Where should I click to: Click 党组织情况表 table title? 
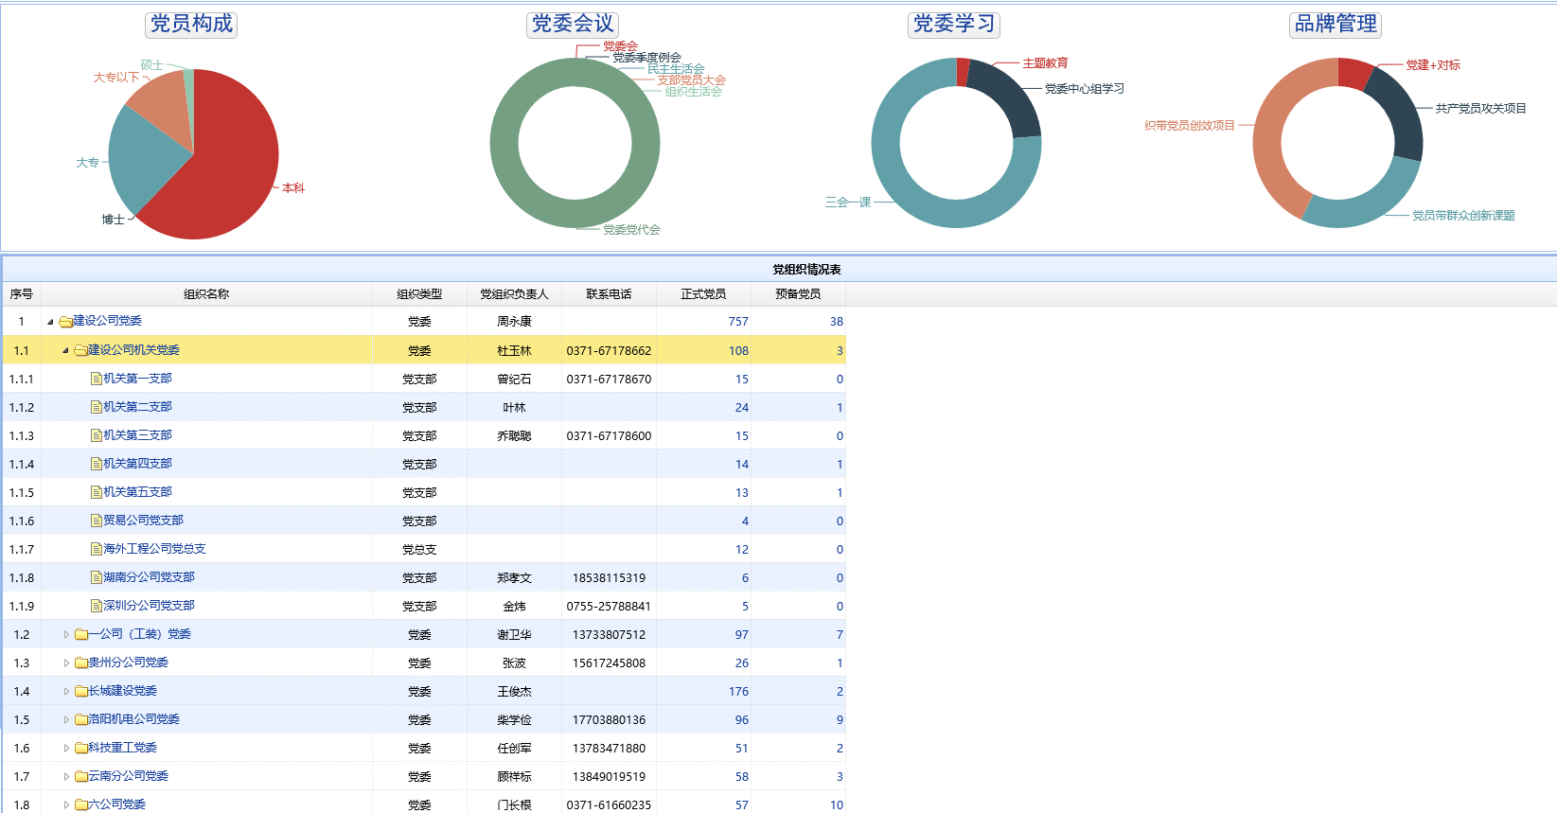click(806, 270)
